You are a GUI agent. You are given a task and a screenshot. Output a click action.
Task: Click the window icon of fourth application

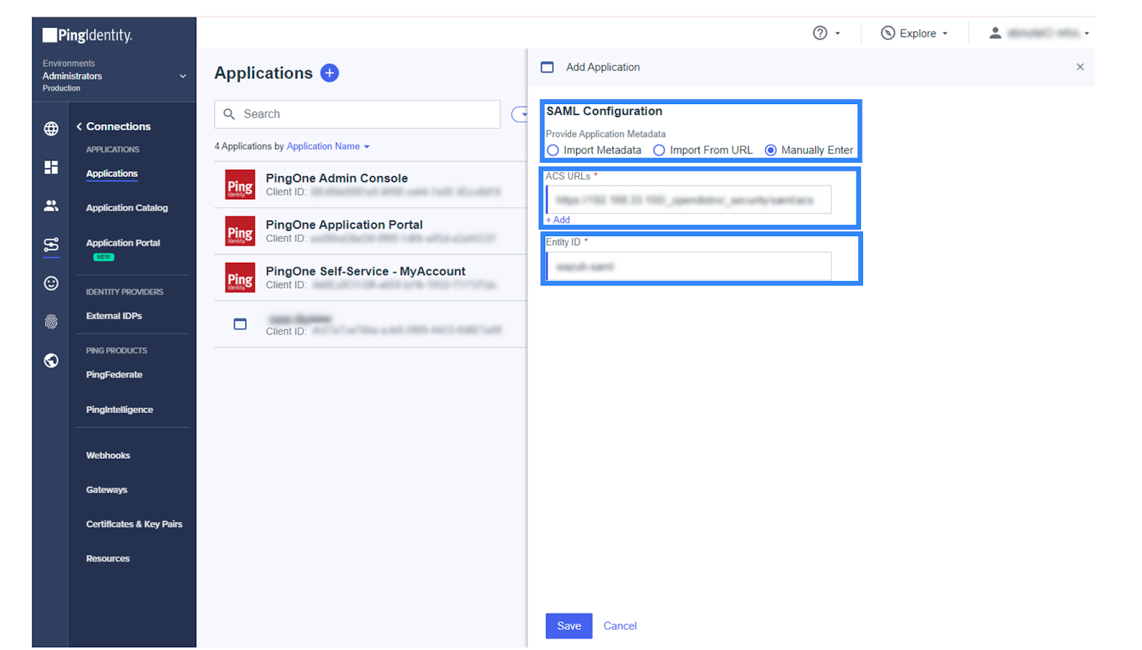tap(241, 324)
